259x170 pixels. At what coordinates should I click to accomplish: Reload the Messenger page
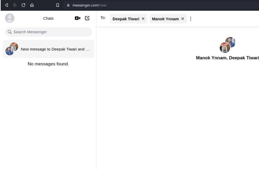click(x=23, y=5)
